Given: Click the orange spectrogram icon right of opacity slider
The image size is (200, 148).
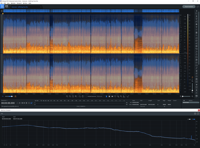Looking at the screenshot, I should pos(15,96).
